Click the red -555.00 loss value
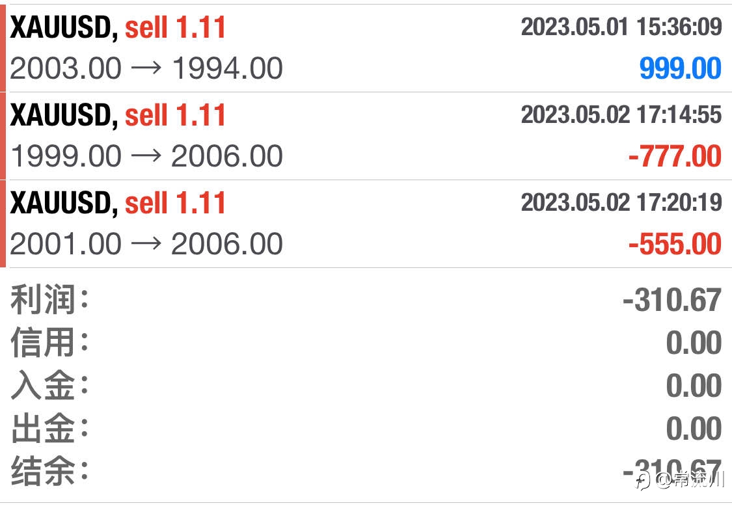The width and height of the screenshot is (732, 510). [x=675, y=243]
